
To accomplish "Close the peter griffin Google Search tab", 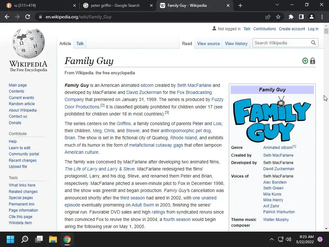I will coord(151,6).
